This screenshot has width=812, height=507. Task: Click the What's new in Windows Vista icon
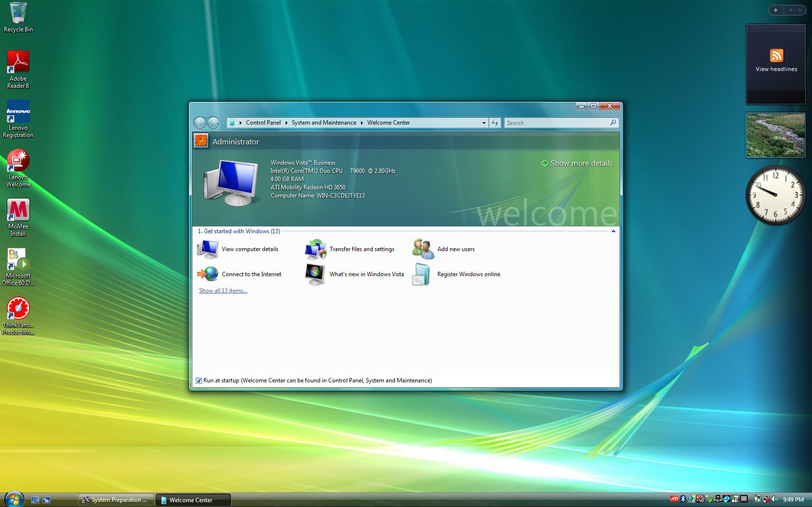316,274
